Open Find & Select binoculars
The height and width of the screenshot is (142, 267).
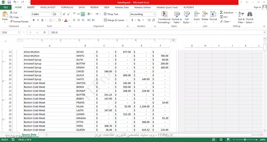250,17
